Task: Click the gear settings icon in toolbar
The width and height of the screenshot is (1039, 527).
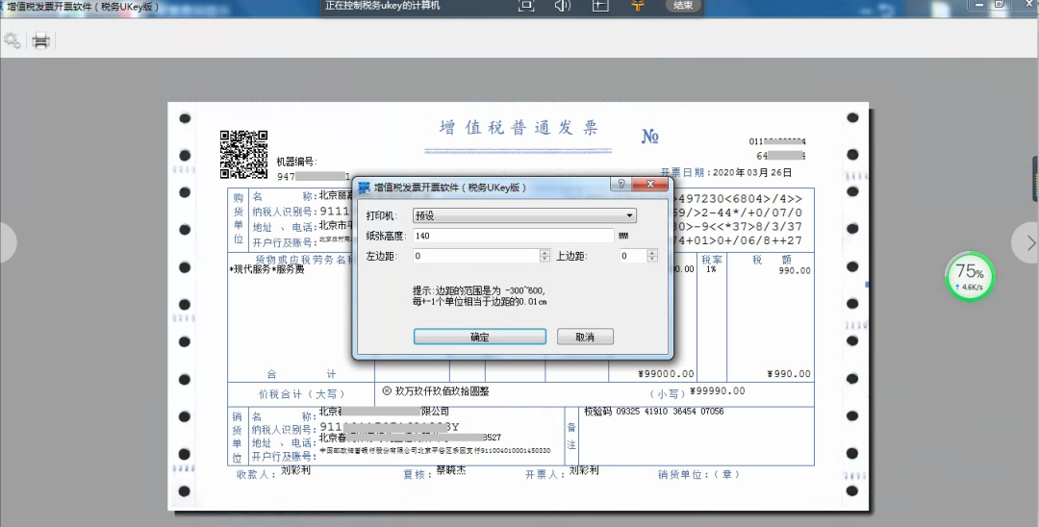Action: (x=13, y=40)
